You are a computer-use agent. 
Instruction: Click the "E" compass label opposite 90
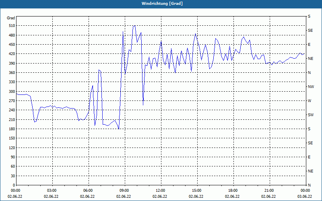click(309, 157)
